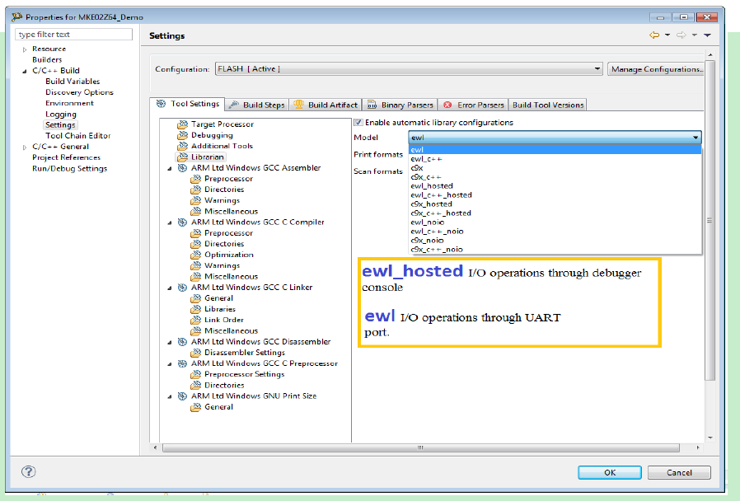Click the Debugging settings icon

[182, 135]
